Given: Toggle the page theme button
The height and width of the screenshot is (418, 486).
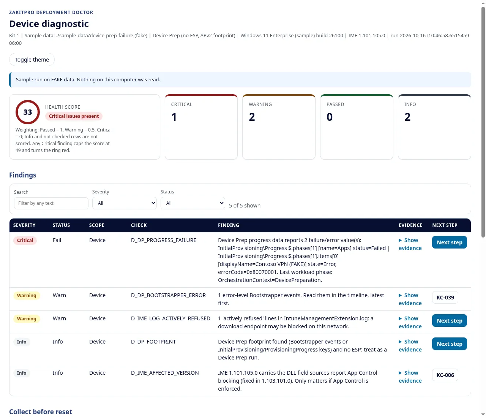Looking at the screenshot, I should (32, 60).
